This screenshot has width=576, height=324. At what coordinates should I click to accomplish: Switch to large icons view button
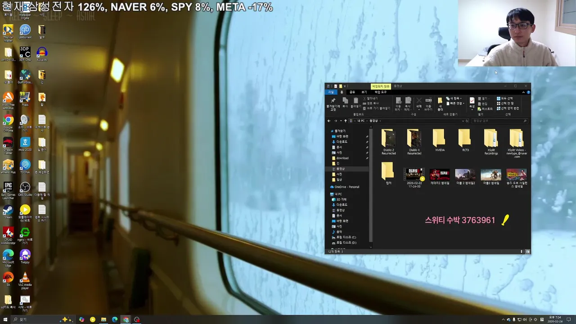point(528,252)
